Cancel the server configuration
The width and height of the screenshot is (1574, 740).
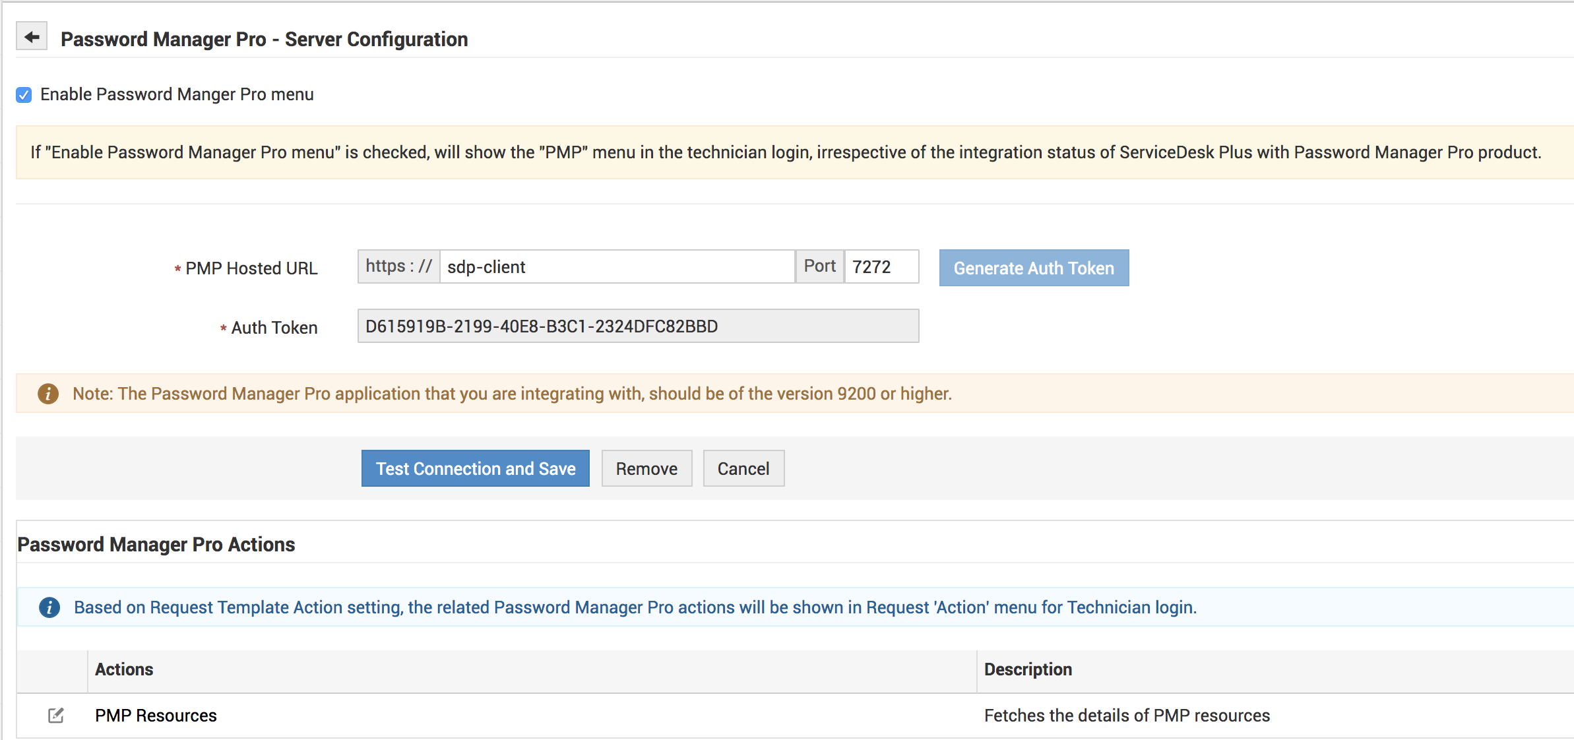pyautogui.click(x=743, y=468)
